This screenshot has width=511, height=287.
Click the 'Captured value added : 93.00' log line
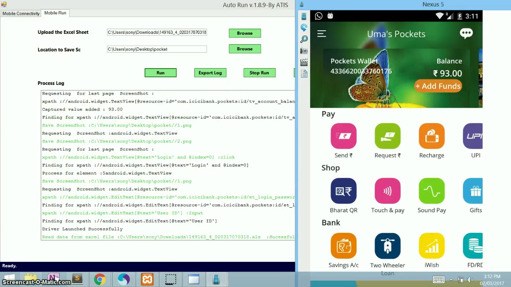click(82, 109)
